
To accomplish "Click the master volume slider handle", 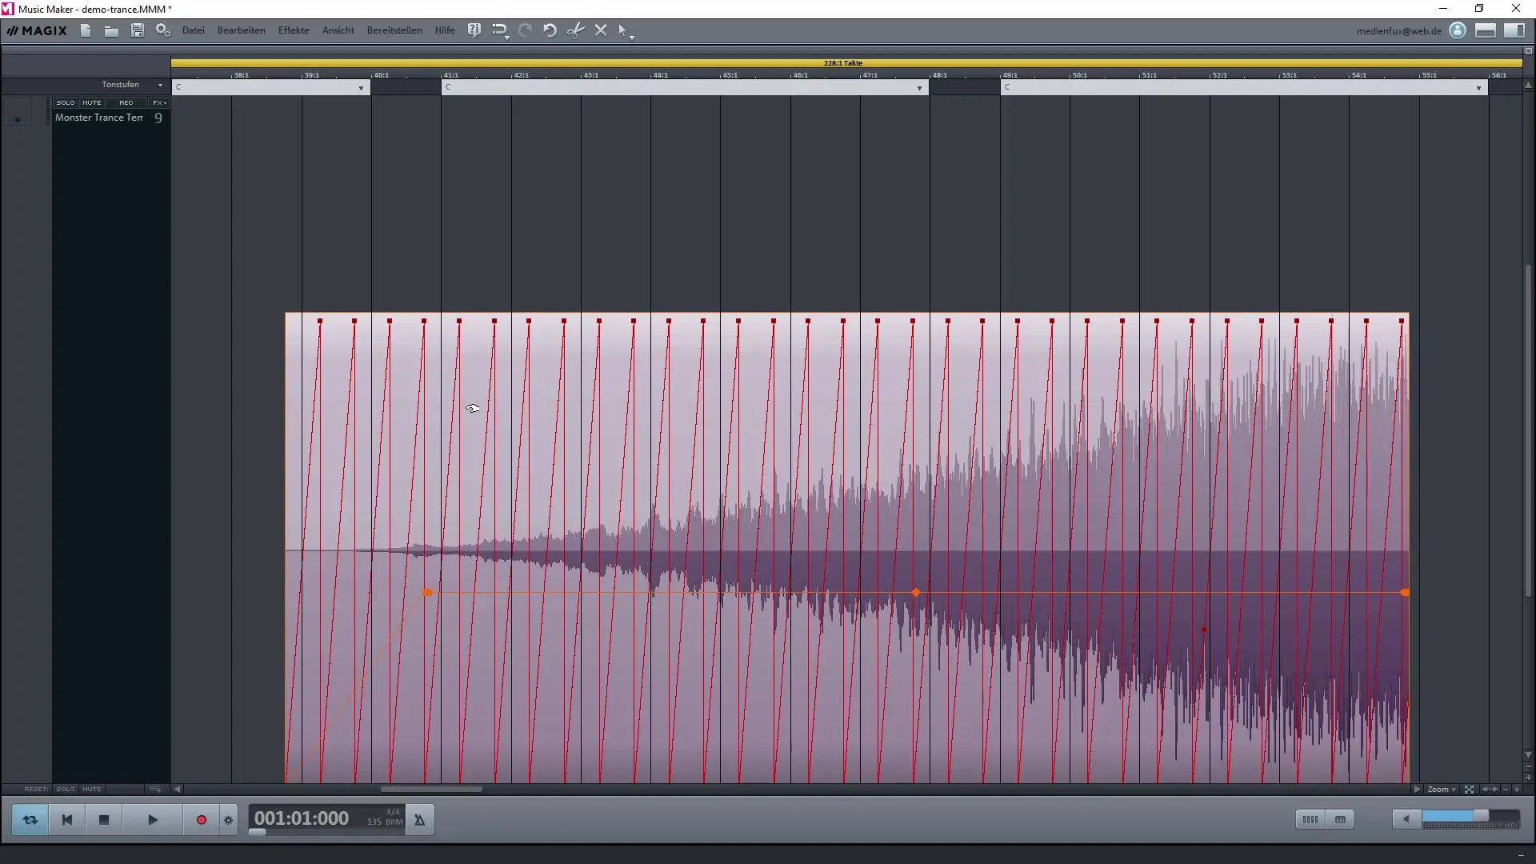I will [x=1481, y=816].
